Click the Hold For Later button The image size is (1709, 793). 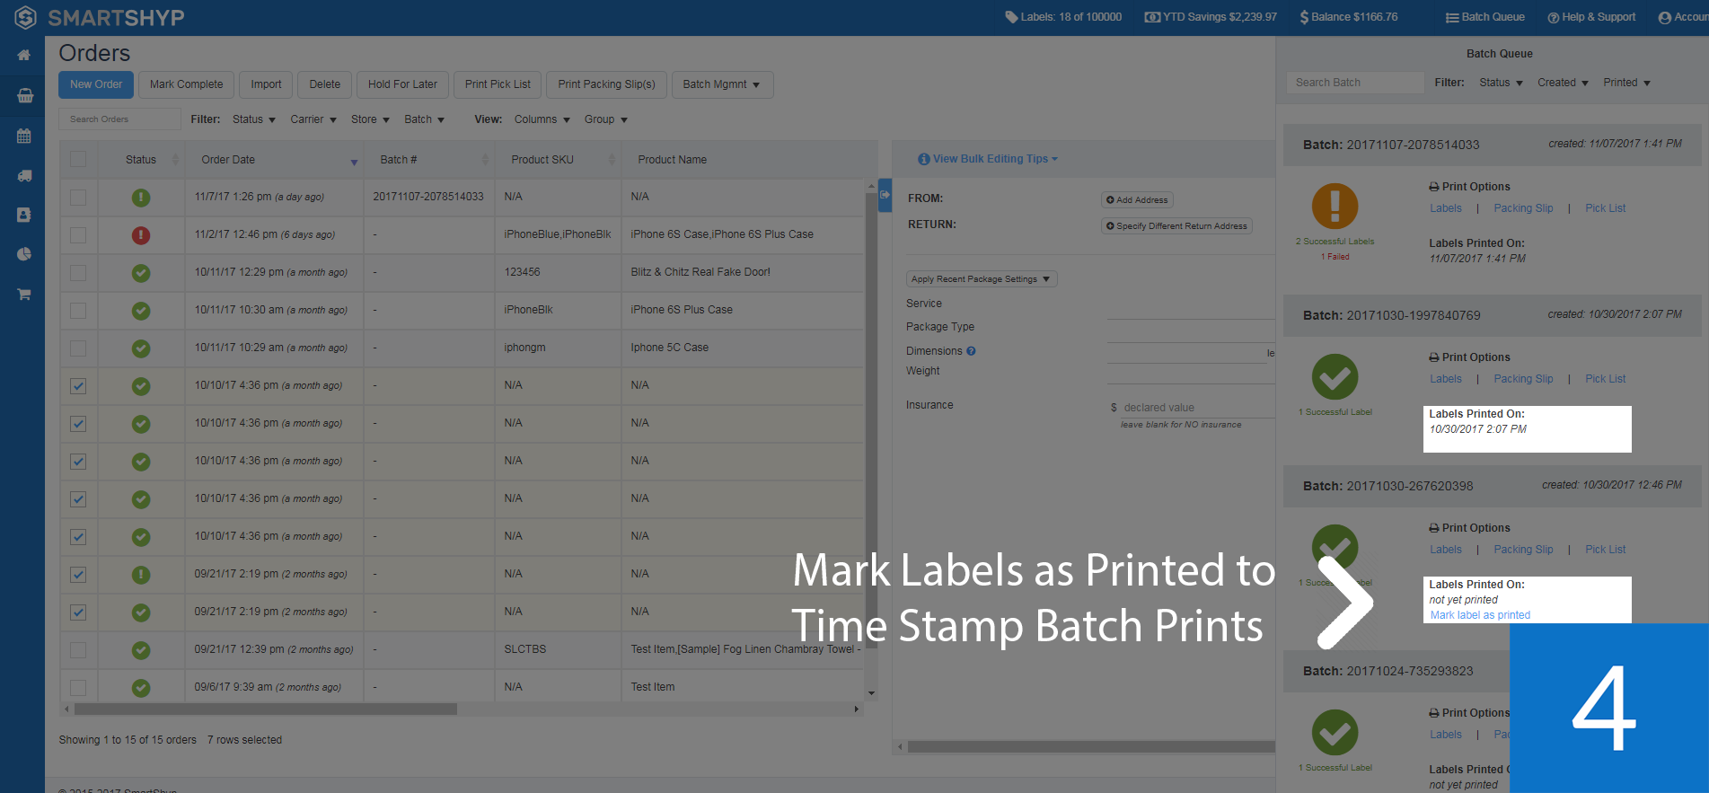coord(402,84)
